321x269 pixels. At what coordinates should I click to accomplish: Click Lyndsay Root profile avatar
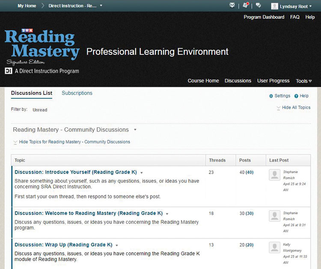[274, 6]
